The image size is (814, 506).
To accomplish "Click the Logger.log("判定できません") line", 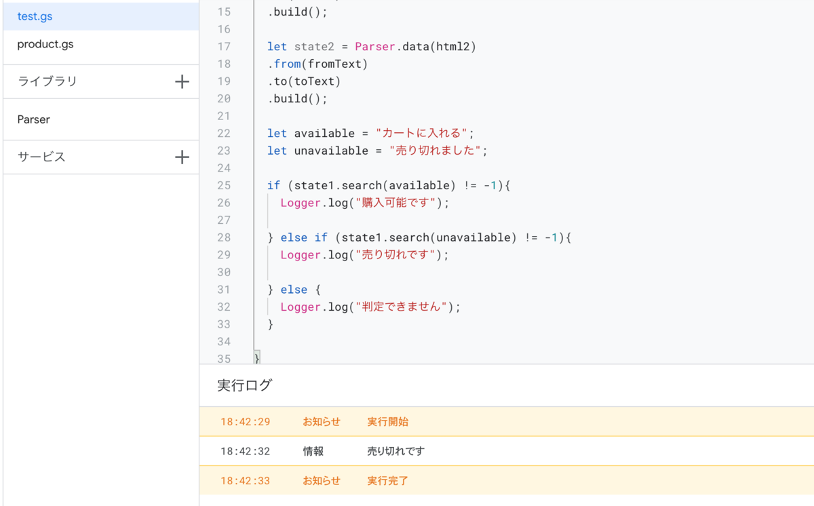I will click(x=370, y=307).
